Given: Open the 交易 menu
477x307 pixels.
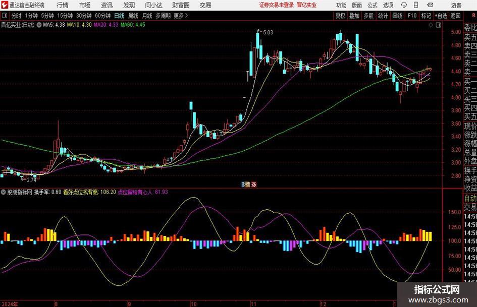Looking at the screenshot, I should [x=205, y=5].
